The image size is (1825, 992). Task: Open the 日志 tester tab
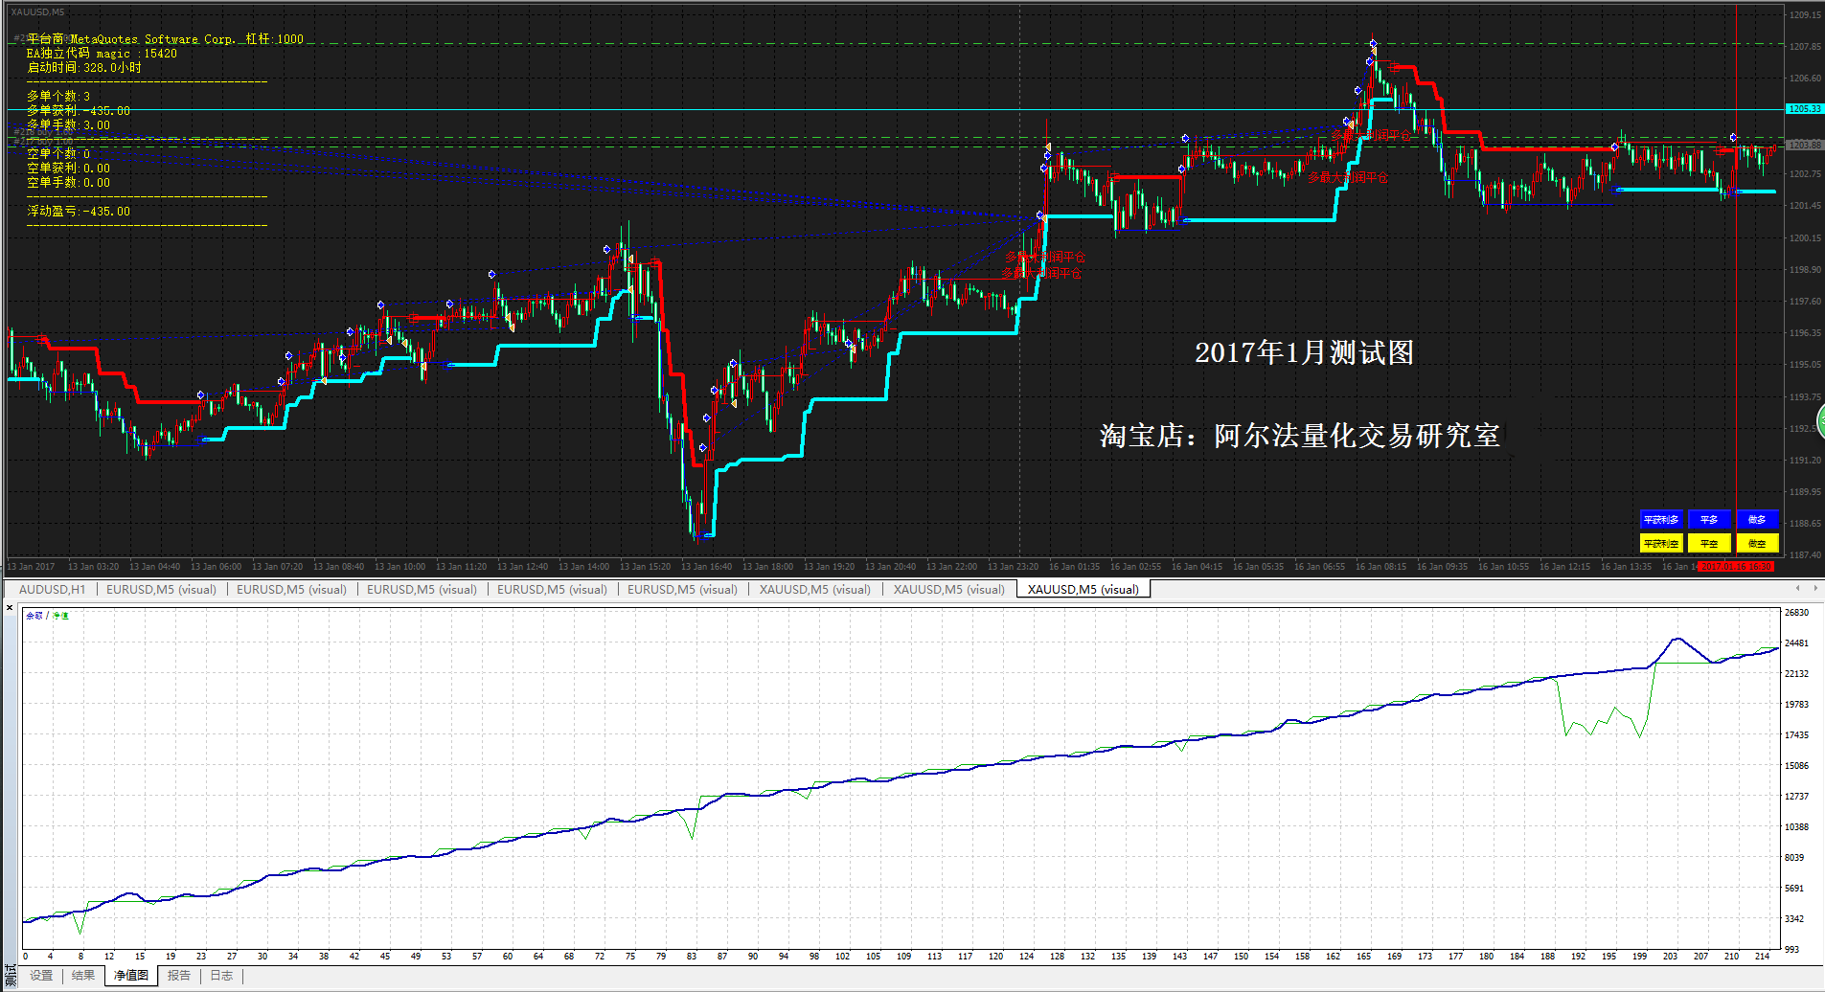tap(221, 976)
